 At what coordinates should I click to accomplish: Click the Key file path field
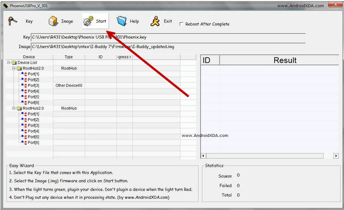point(168,37)
